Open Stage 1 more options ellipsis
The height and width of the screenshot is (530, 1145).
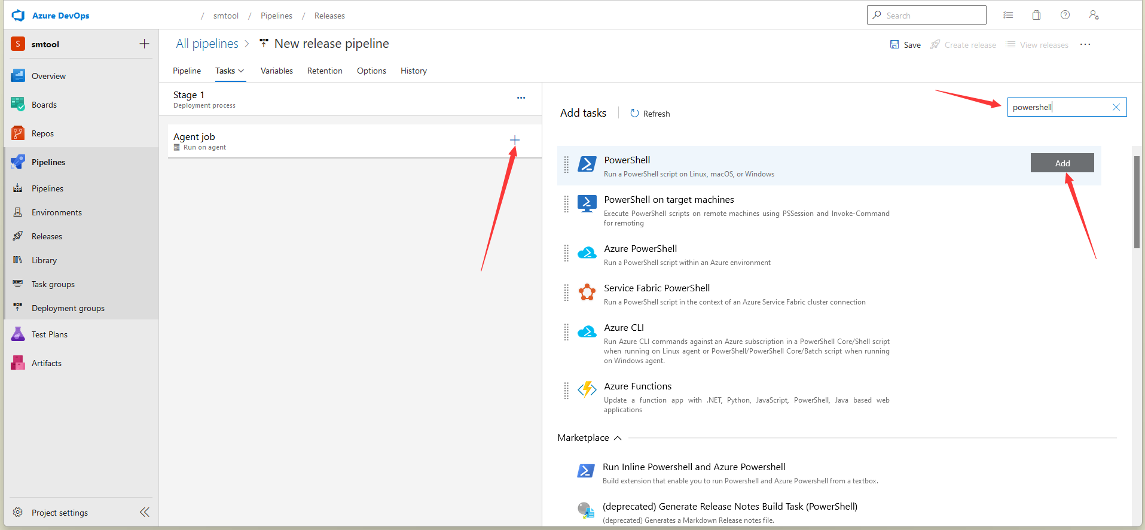pos(521,98)
